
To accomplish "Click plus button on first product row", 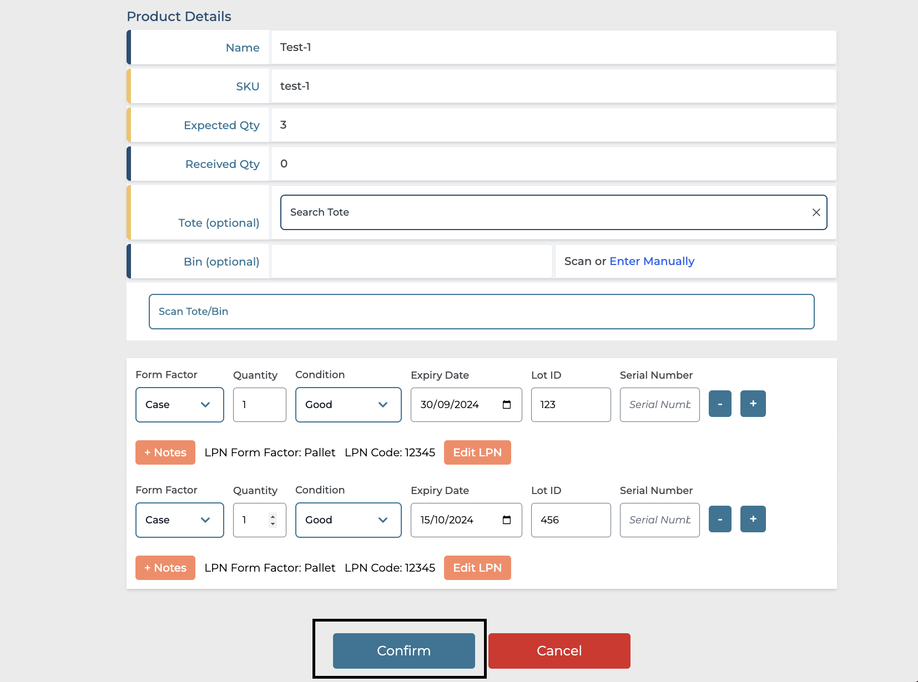I will click(753, 404).
